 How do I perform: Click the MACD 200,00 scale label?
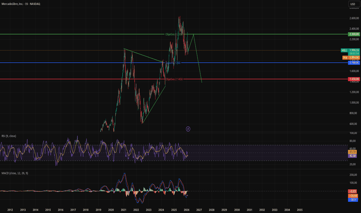pos(353,175)
